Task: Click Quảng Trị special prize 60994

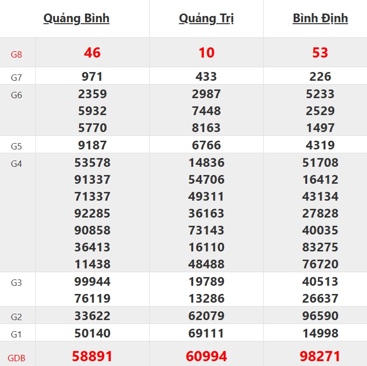Action: click(206, 356)
